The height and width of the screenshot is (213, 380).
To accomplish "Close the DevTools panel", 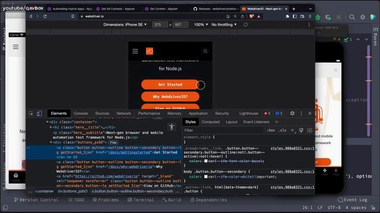I will point(310,113).
